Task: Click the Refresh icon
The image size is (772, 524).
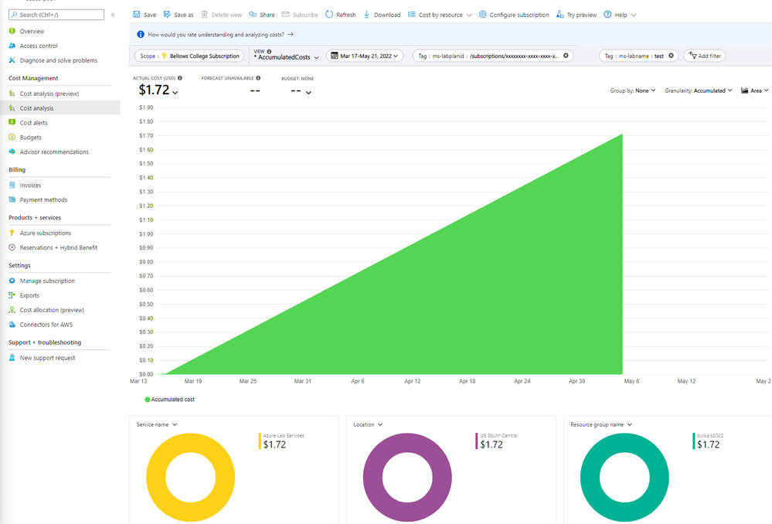Action: click(x=329, y=15)
